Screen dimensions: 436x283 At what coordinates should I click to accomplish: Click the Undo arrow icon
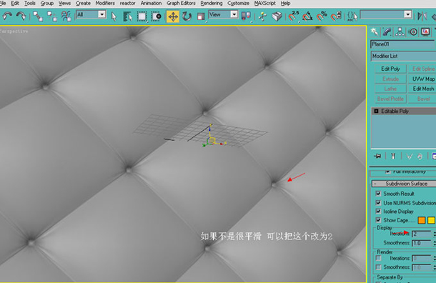click(8, 16)
